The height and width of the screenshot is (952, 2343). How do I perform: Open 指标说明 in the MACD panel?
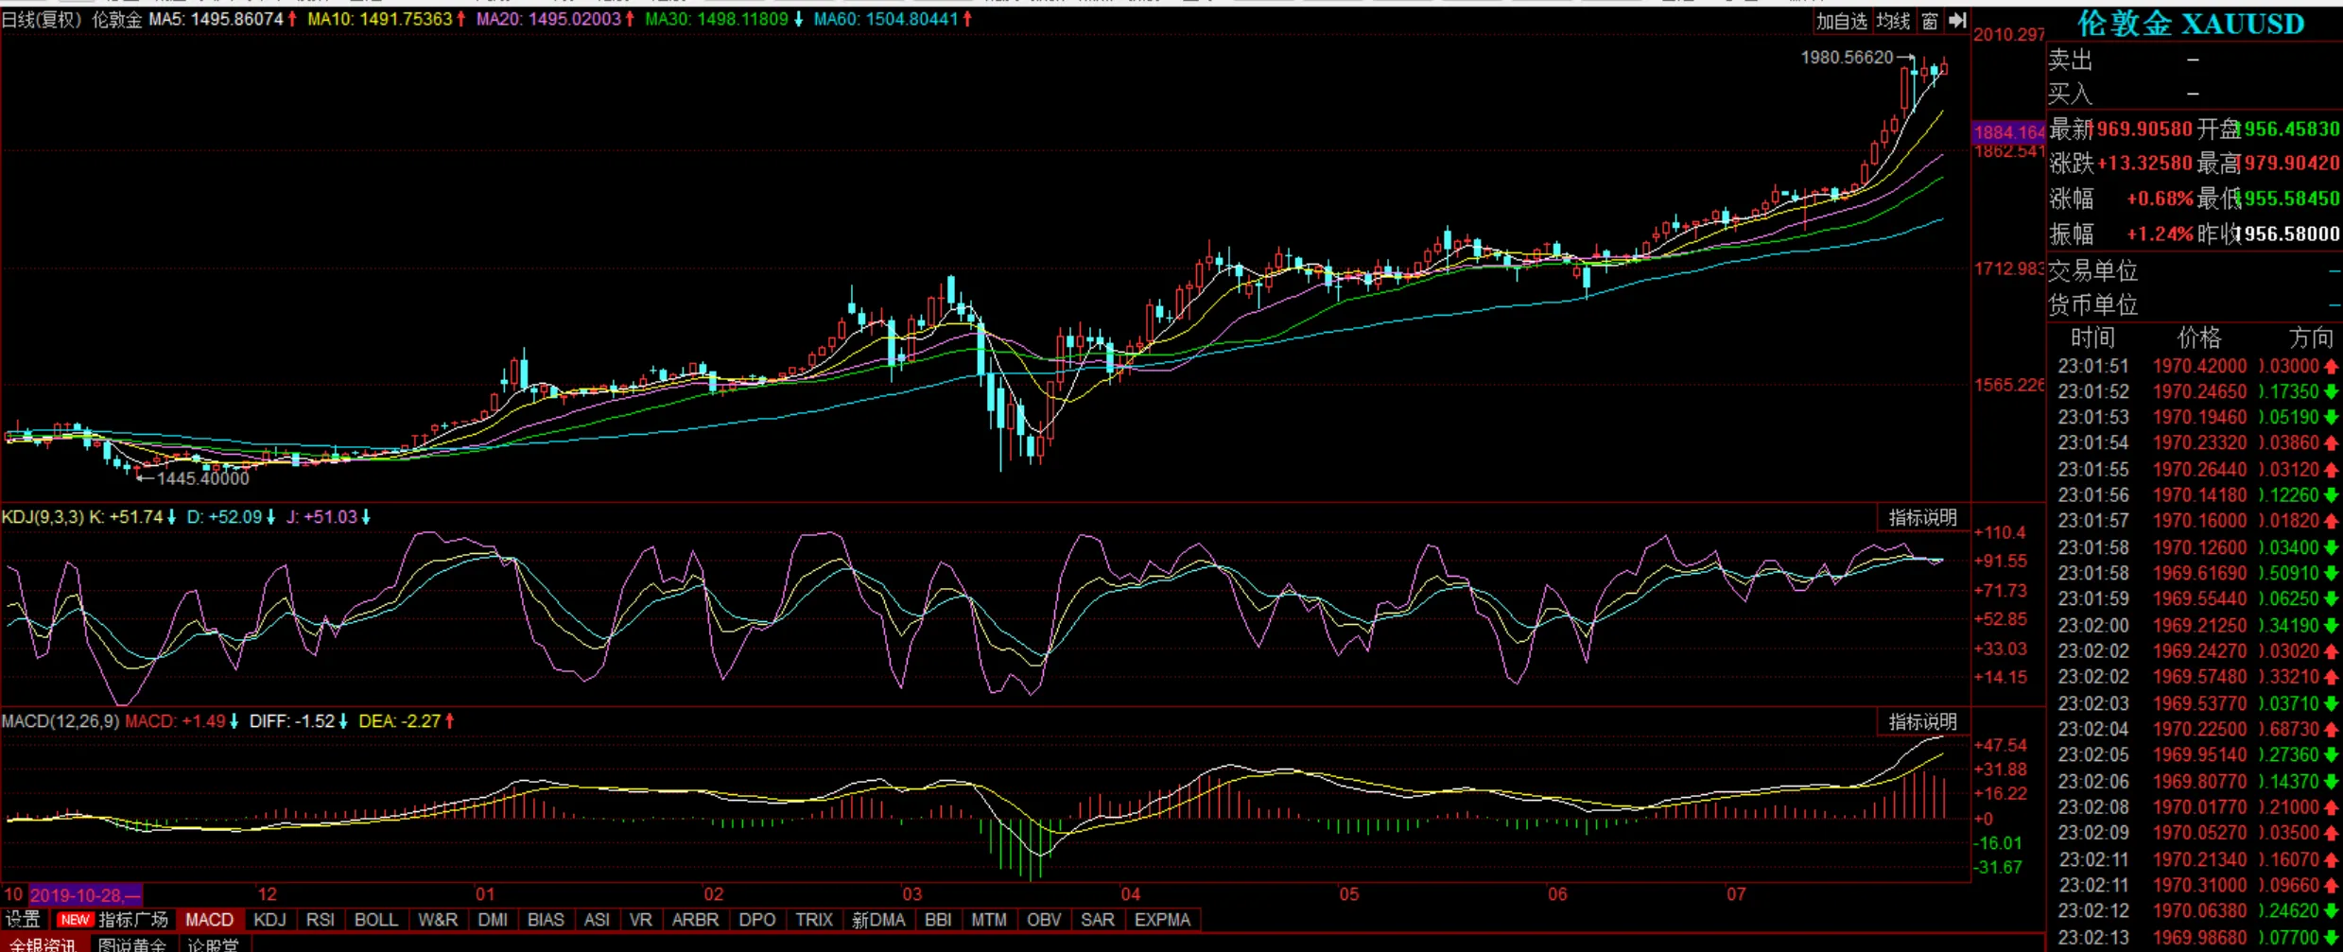tap(1922, 721)
